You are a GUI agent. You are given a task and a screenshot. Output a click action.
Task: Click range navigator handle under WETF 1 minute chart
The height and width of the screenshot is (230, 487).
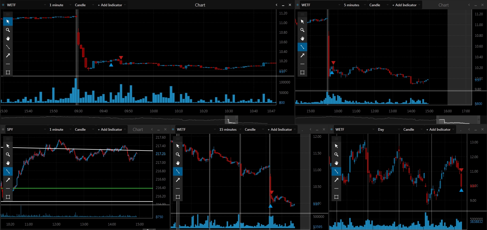tap(236, 120)
